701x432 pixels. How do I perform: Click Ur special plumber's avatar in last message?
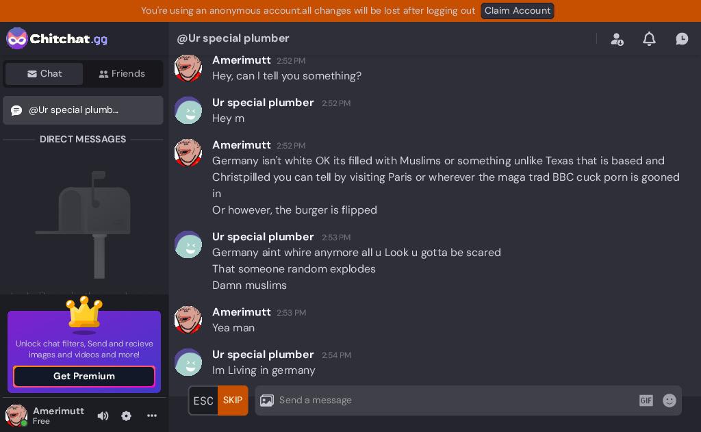pos(188,362)
